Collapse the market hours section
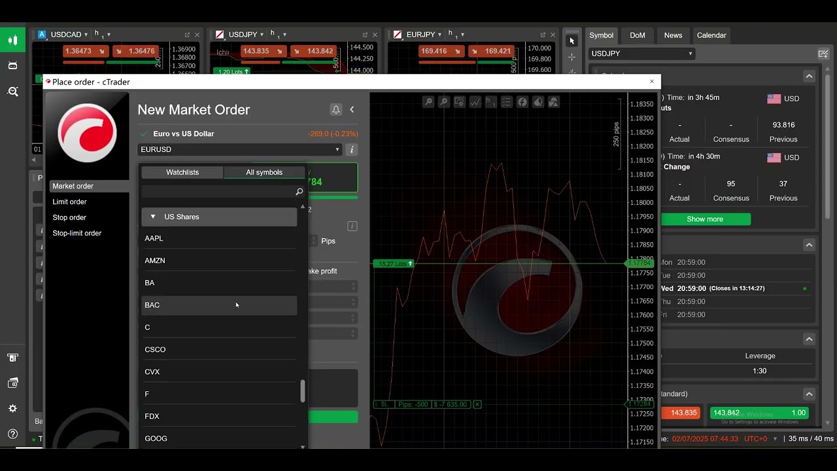Screen dimensions: 837x471 pos(809,245)
